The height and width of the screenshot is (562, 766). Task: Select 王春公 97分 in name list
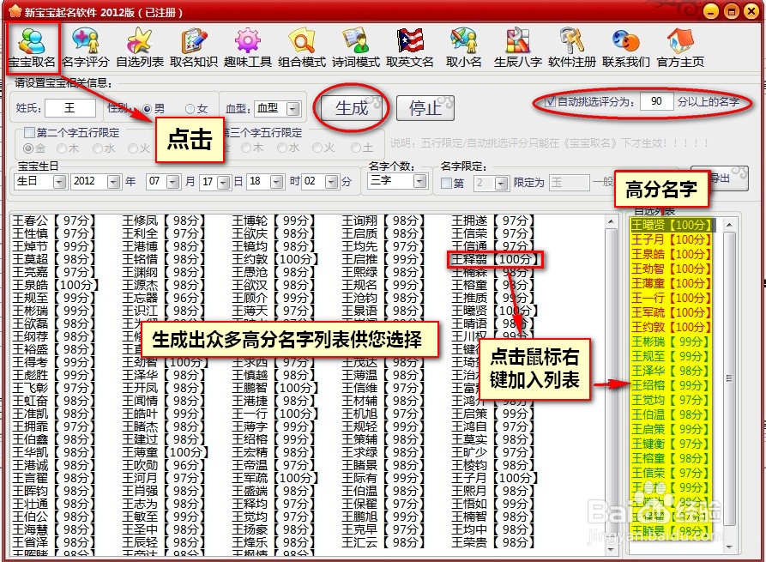click(x=54, y=221)
